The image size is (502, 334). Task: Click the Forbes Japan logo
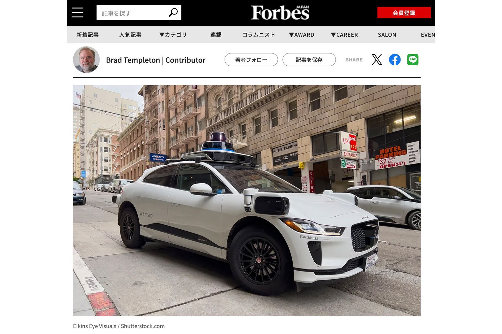coord(280,13)
